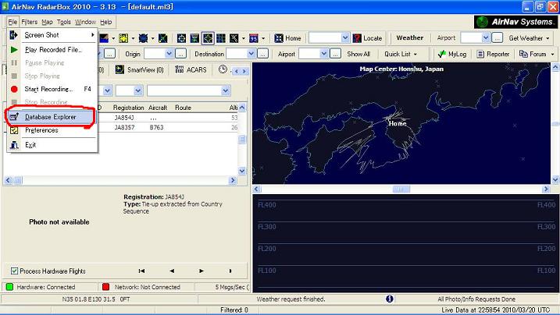Viewport: 560px width, 315px height.
Task: Click the MyLog checkmark icon
Action: tap(442, 54)
